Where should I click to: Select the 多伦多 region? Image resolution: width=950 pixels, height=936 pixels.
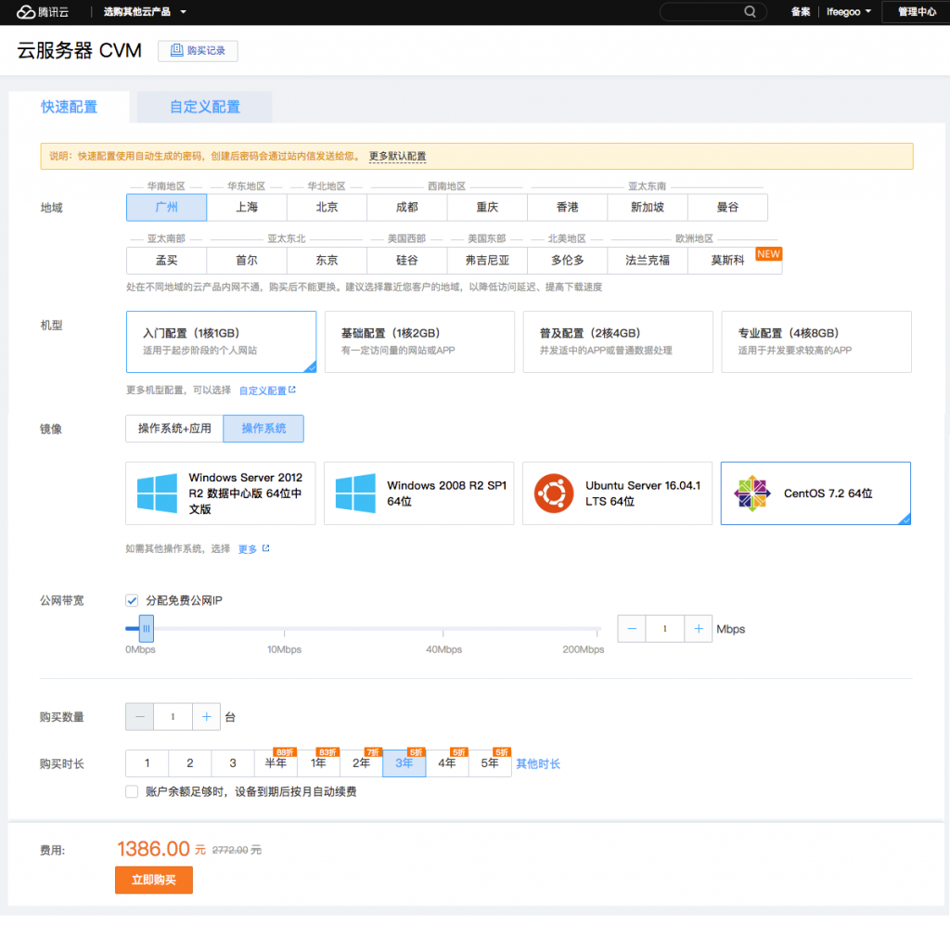pos(568,261)
